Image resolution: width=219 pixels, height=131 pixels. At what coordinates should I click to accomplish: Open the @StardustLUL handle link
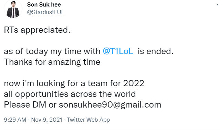[45, 12]
